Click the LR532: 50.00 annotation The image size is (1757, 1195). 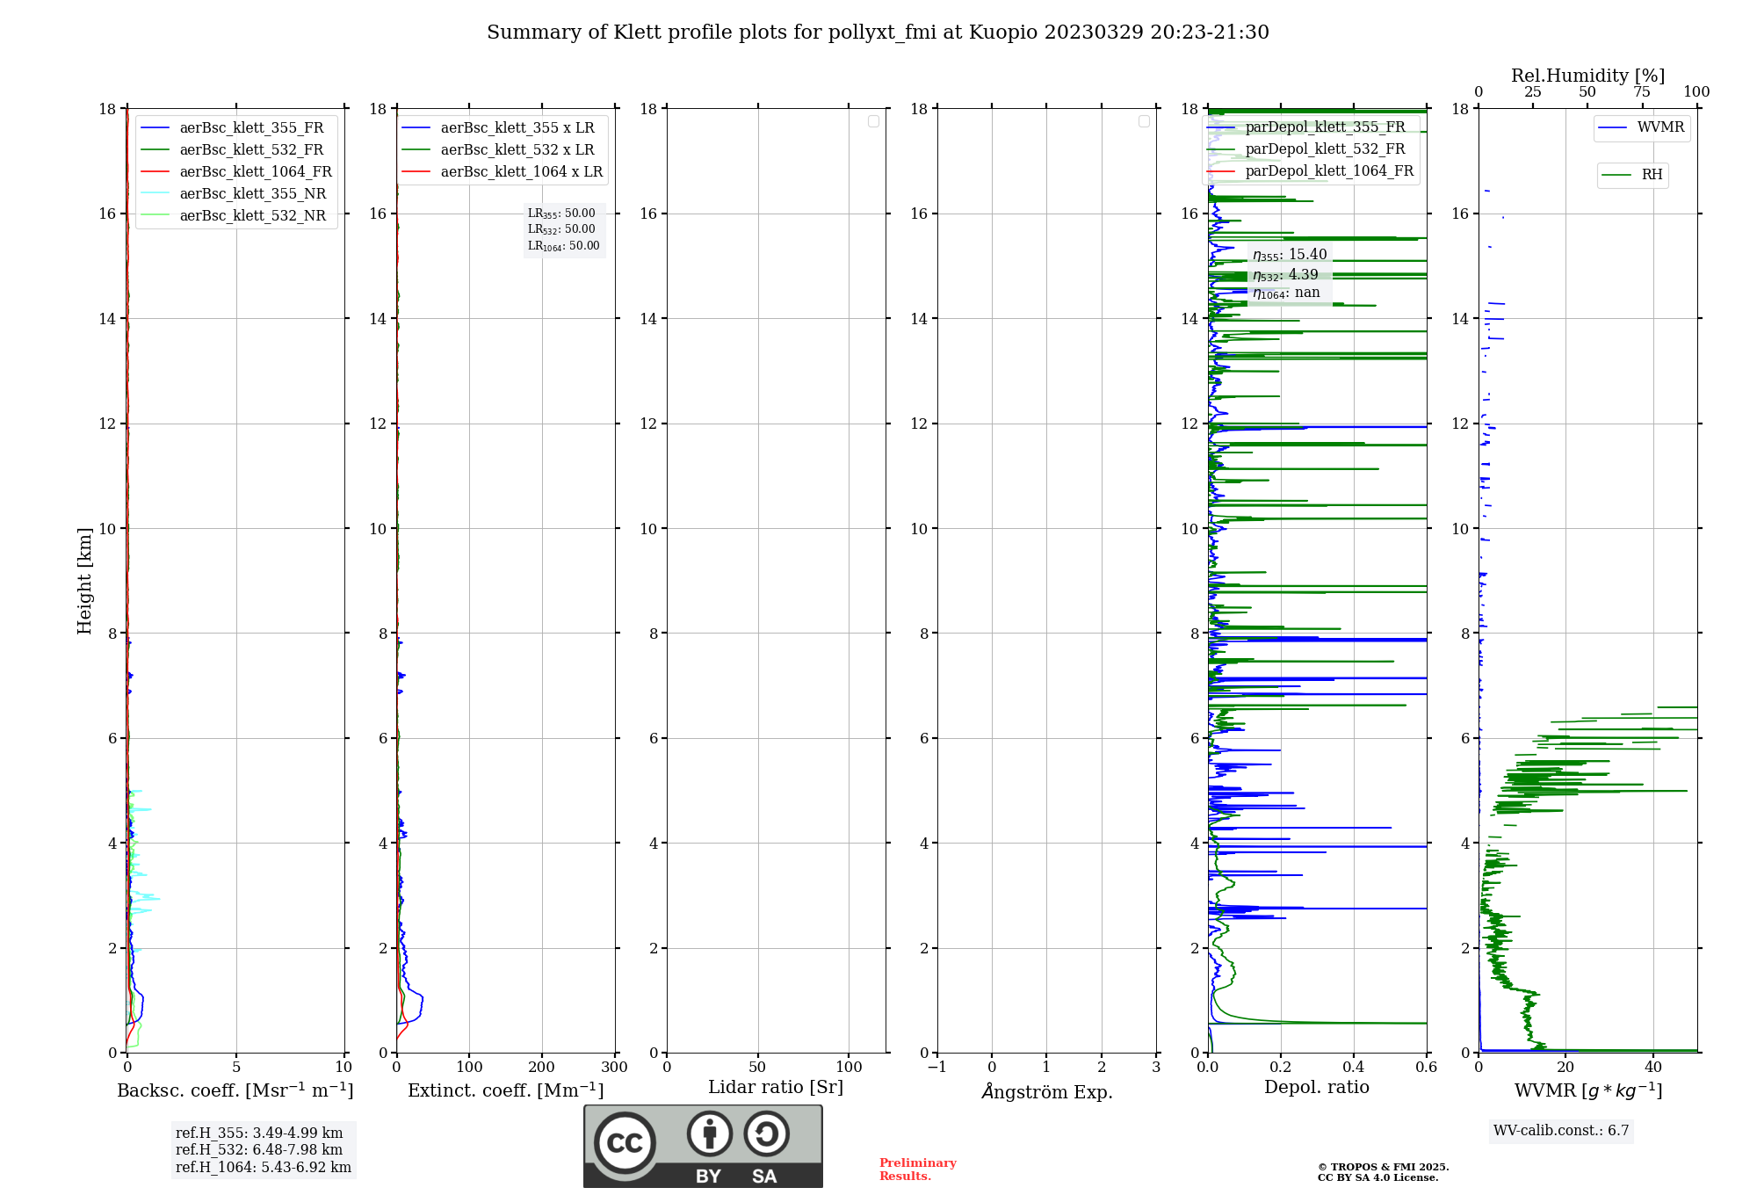click(561, 229)
